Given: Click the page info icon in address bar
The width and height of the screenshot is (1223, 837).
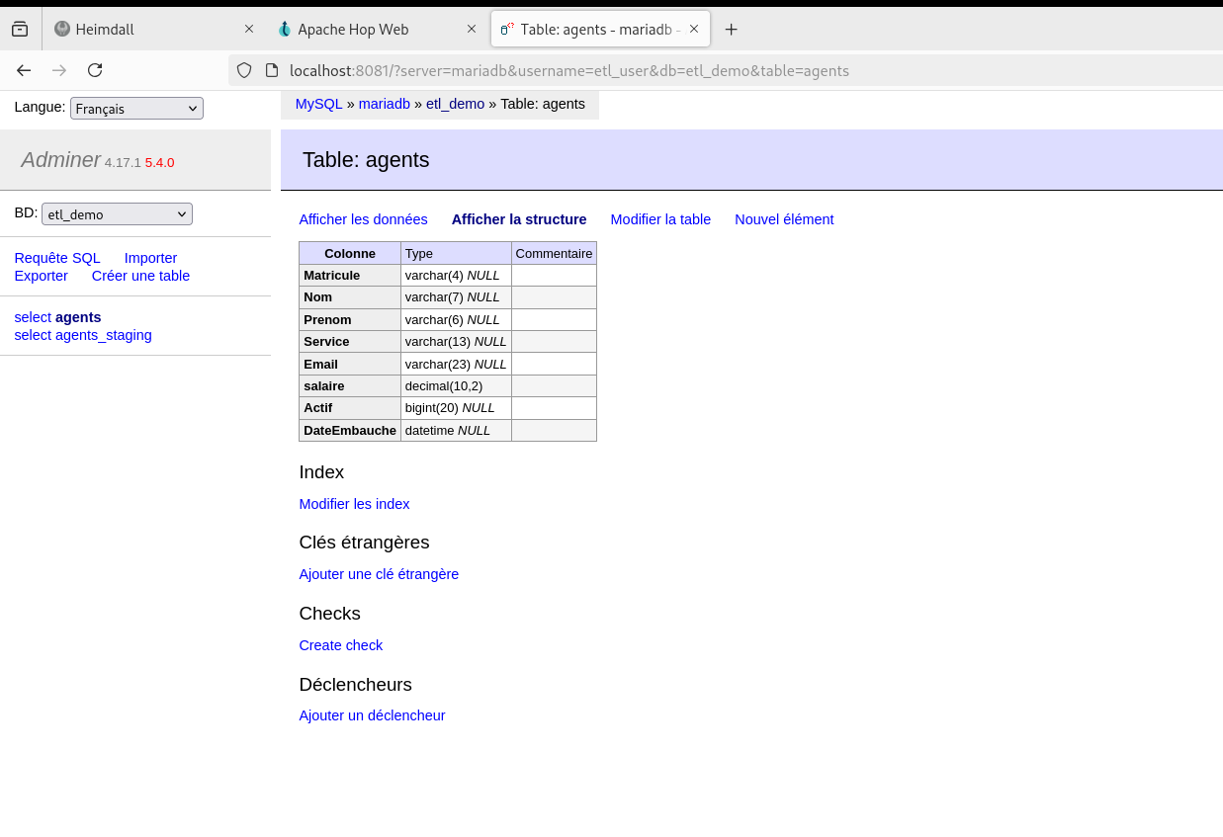Looking at the screenshot, I should point(272,70).
